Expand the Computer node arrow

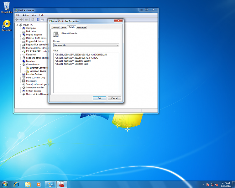21,28
